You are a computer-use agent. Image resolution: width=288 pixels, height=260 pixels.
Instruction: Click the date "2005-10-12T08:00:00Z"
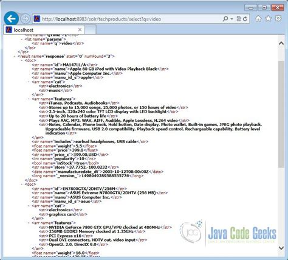point(126,172)
